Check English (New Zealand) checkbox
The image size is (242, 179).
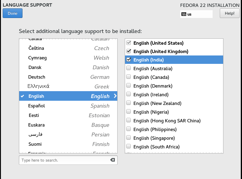coord(129,103)
